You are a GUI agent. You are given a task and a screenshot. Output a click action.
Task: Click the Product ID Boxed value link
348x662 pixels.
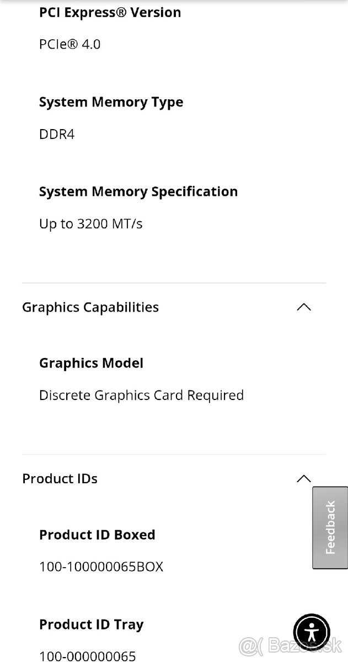101,567
